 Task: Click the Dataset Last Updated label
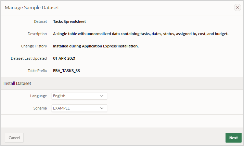click(29, 58)
